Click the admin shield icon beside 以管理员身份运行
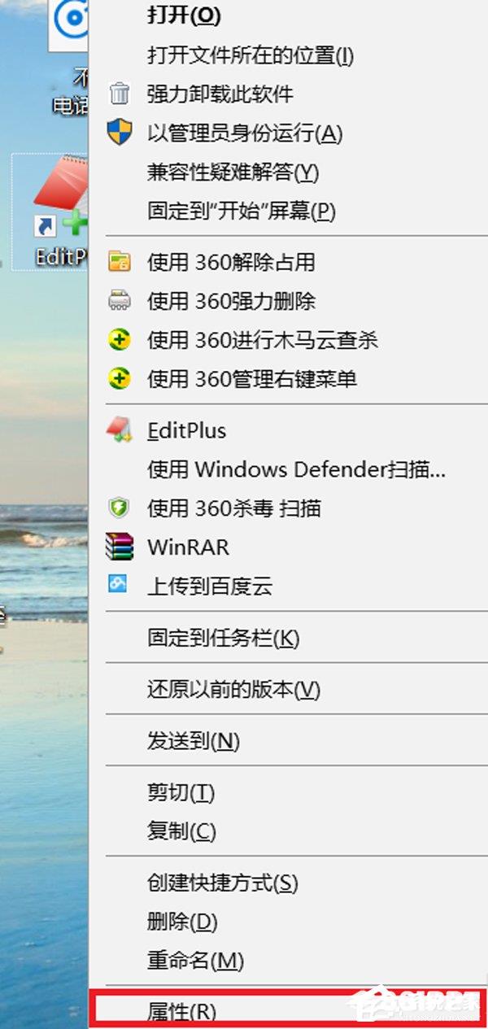Image resolution: width=488 pixels, height=1029 pixels. point(120,133)
